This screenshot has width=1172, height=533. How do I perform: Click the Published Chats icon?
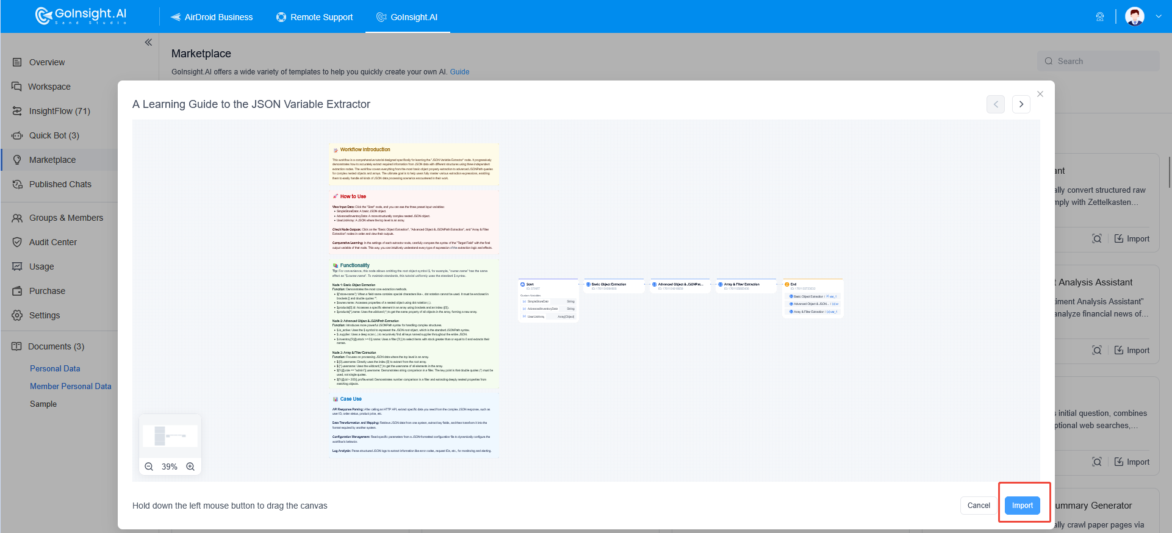click(17, 184)
